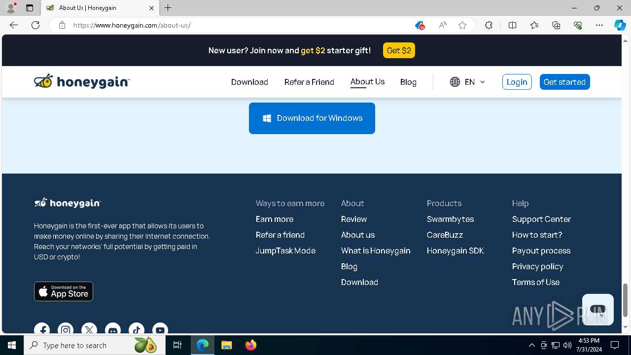Add page to favorites star icon
This screenshot has width=631, height=355.
(x=462, y=25)
